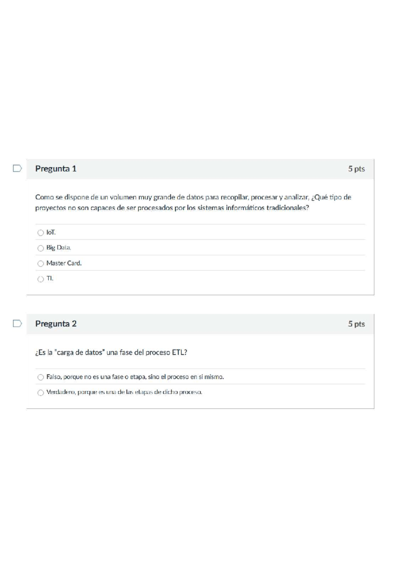The height and width of the screenshot is (563, 398).
Task: Pick the TI radio button
Action: pos(41,279)
